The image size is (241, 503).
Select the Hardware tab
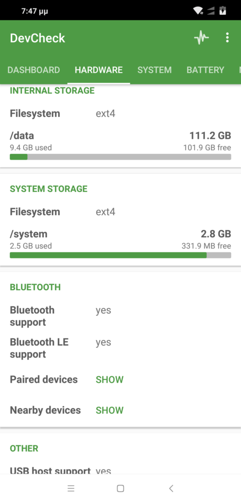coord(98,70)
